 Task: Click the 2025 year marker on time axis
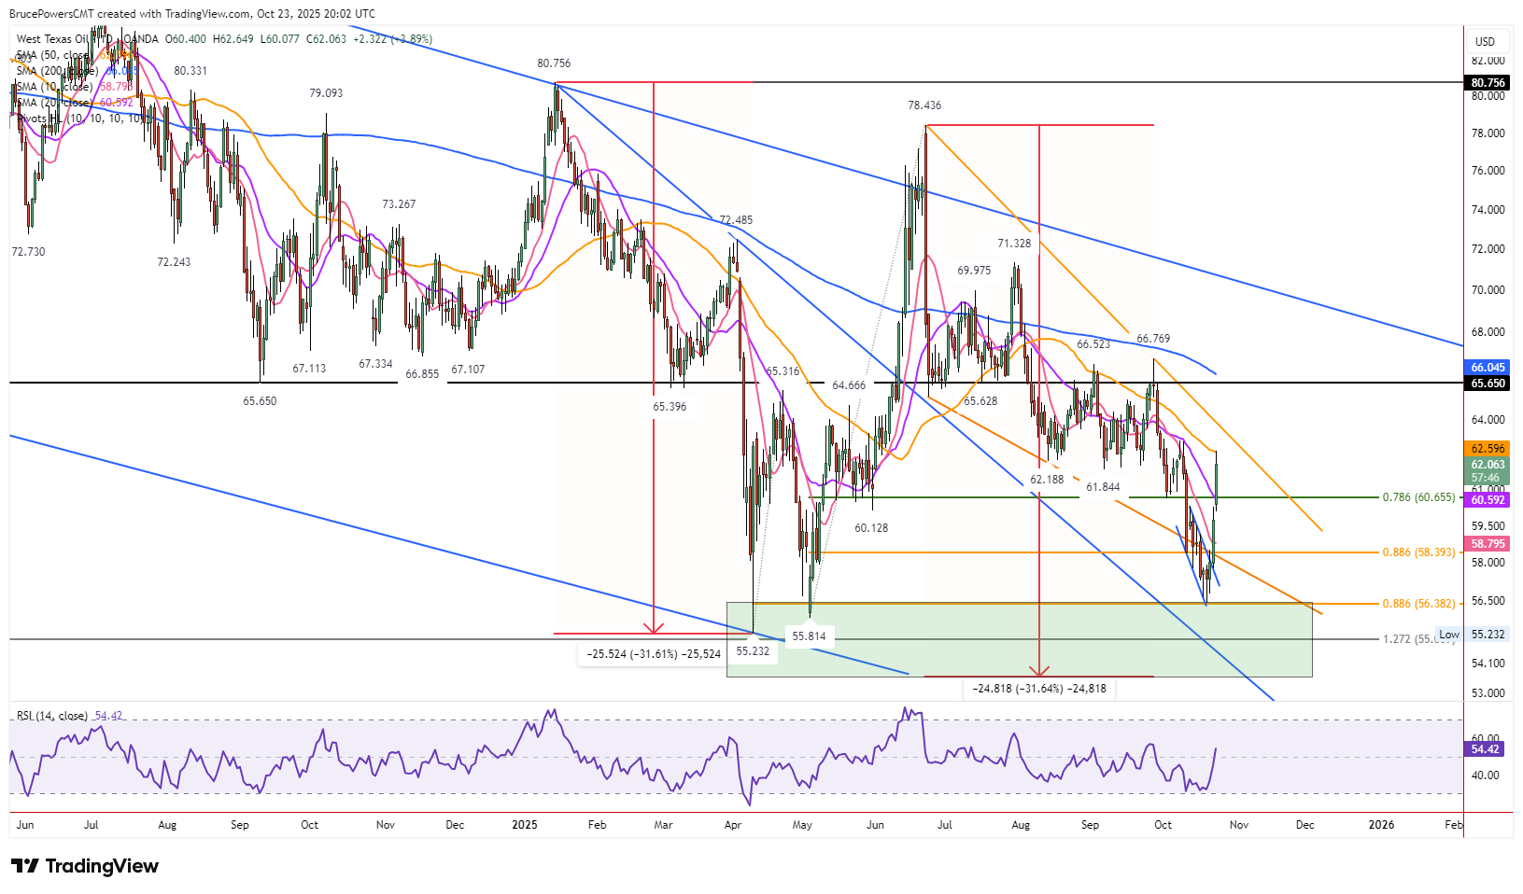[525, 825]
